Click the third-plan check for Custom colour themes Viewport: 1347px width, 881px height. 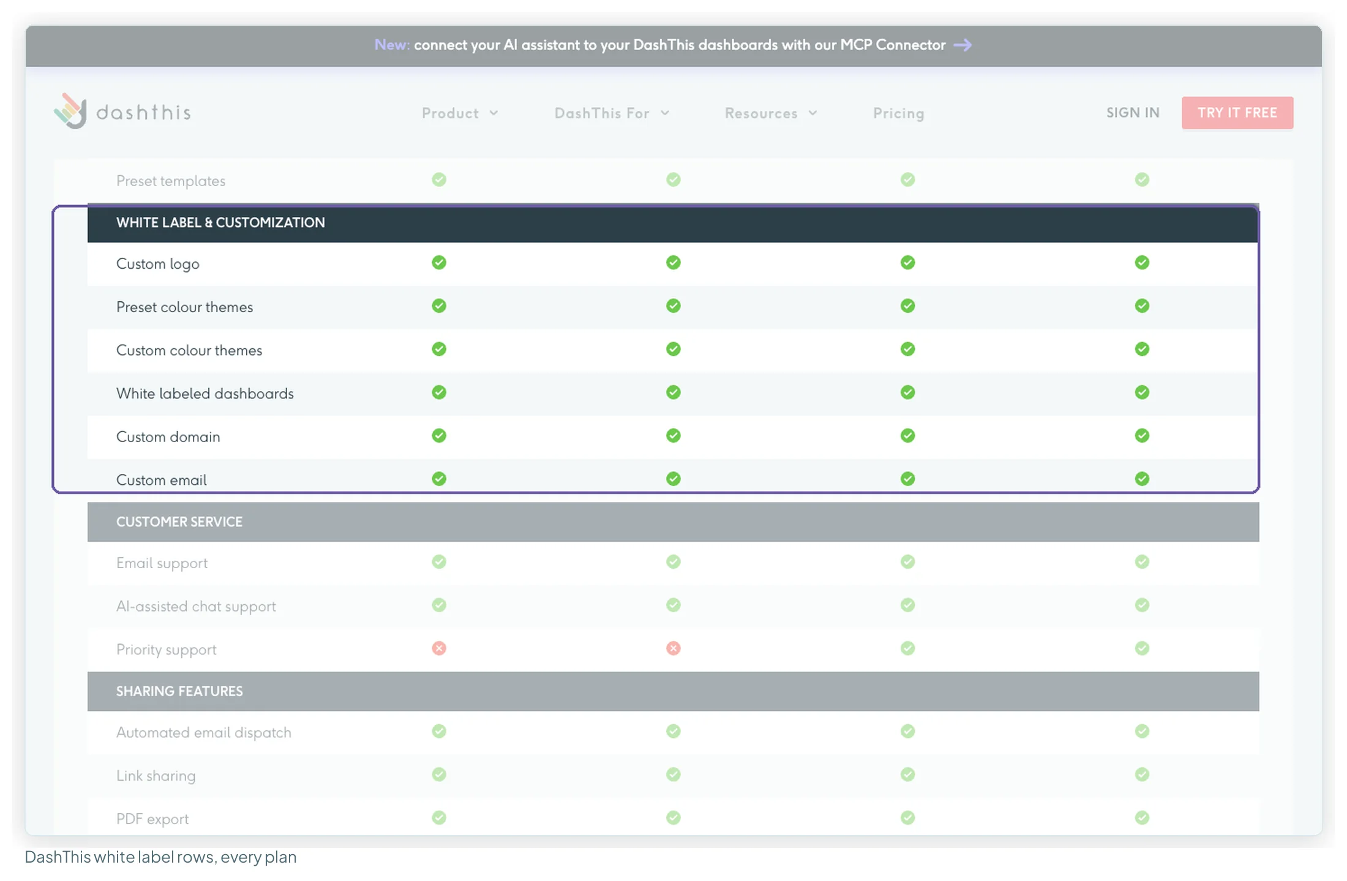click(908, 349)
